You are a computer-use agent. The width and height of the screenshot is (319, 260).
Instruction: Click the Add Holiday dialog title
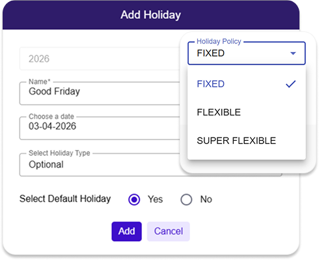(150, 15)
